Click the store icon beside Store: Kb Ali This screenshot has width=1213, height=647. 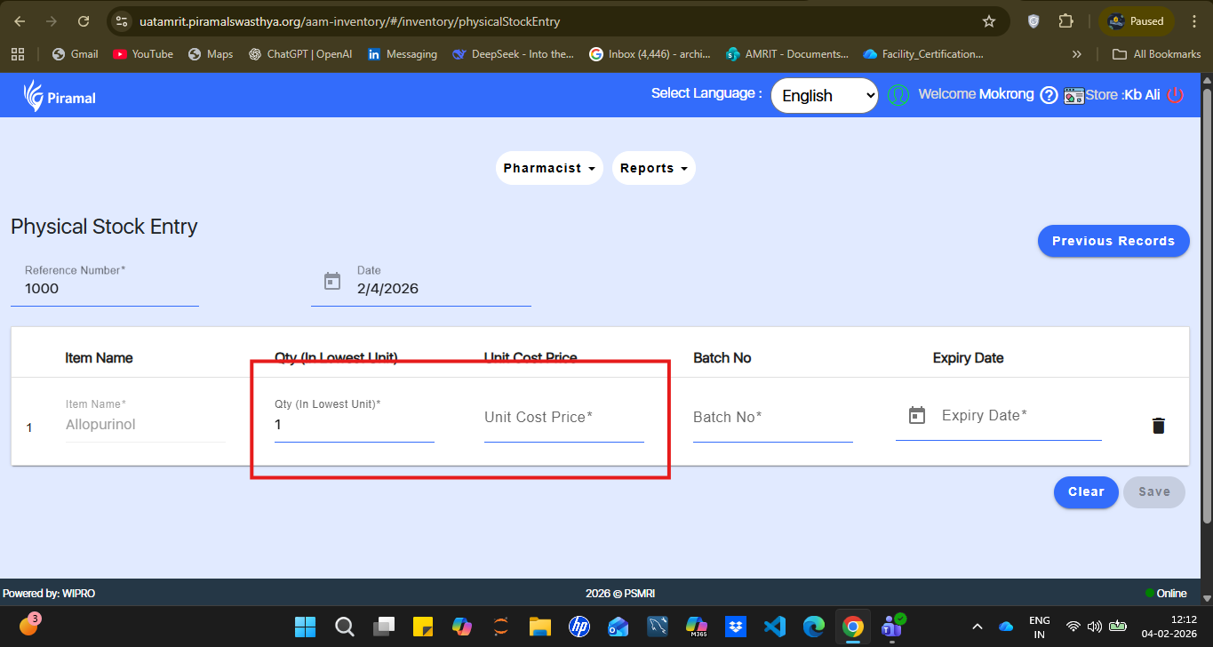(x=1073, y=95)
